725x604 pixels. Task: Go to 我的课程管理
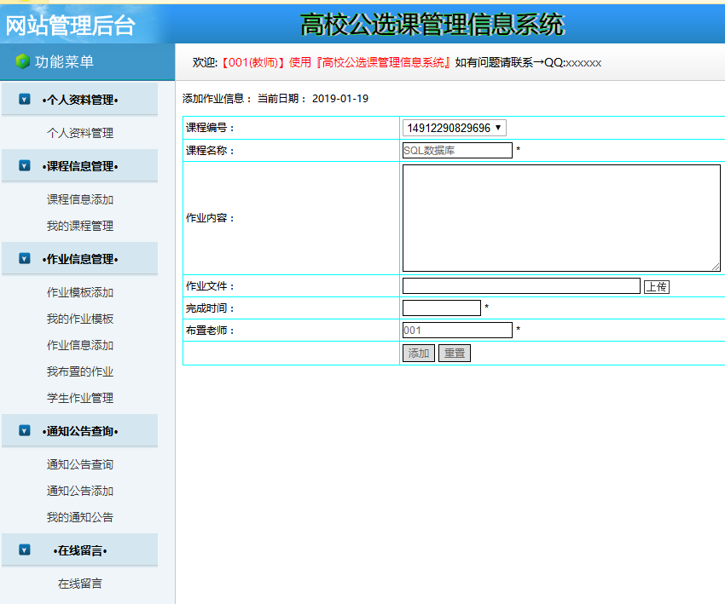[x=80, y=226]
